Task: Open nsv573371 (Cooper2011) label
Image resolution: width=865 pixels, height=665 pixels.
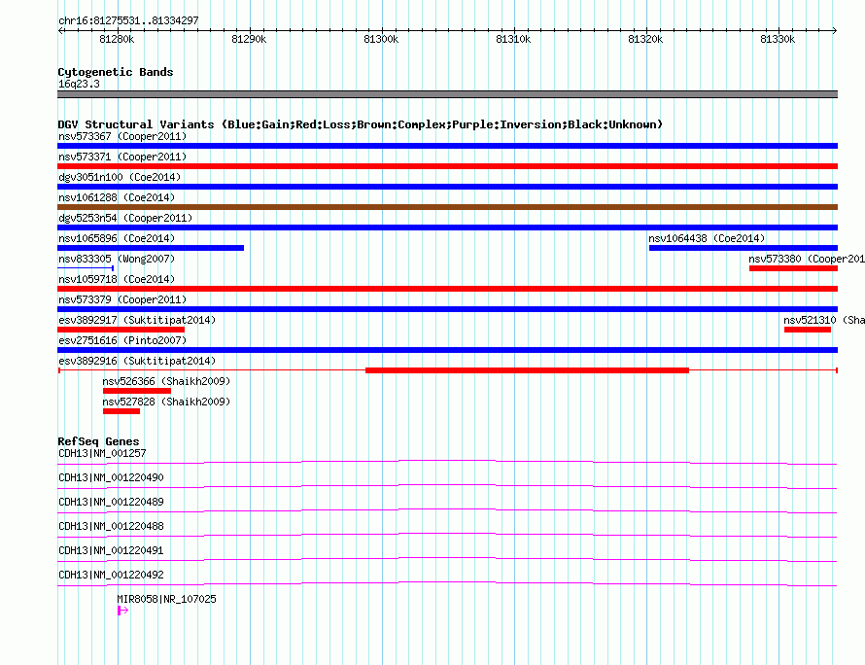Action: 122,157
